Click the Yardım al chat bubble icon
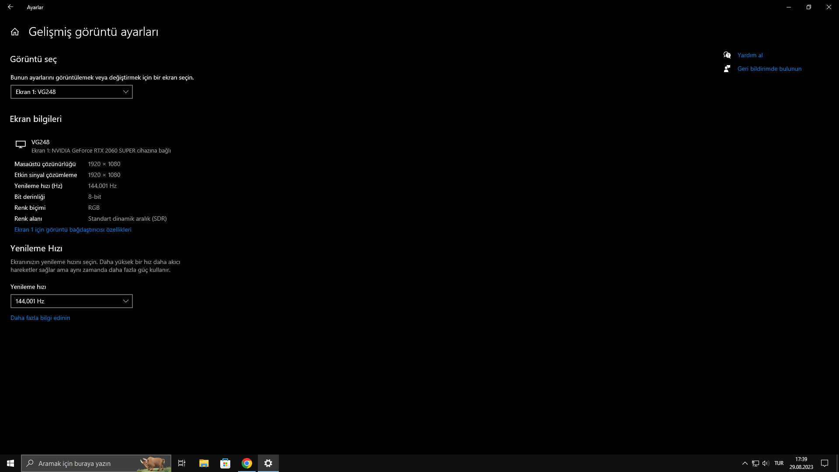This screenshot has height=472, width=839. click(x=727, y=55)
